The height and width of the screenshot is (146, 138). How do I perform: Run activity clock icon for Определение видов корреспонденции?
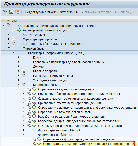(x=34, y=89)
